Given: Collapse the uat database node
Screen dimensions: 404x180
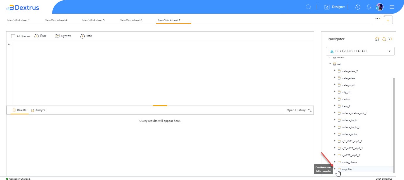Looking at the screenshot, I should (330, 64).
